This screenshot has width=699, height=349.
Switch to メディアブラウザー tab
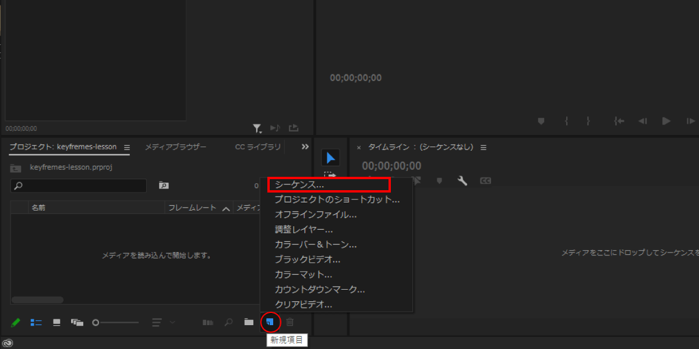176,147
